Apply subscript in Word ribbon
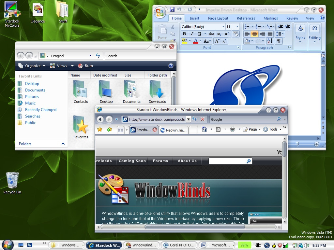The width and height of the screenshot is (334, 250). point(219,34)
